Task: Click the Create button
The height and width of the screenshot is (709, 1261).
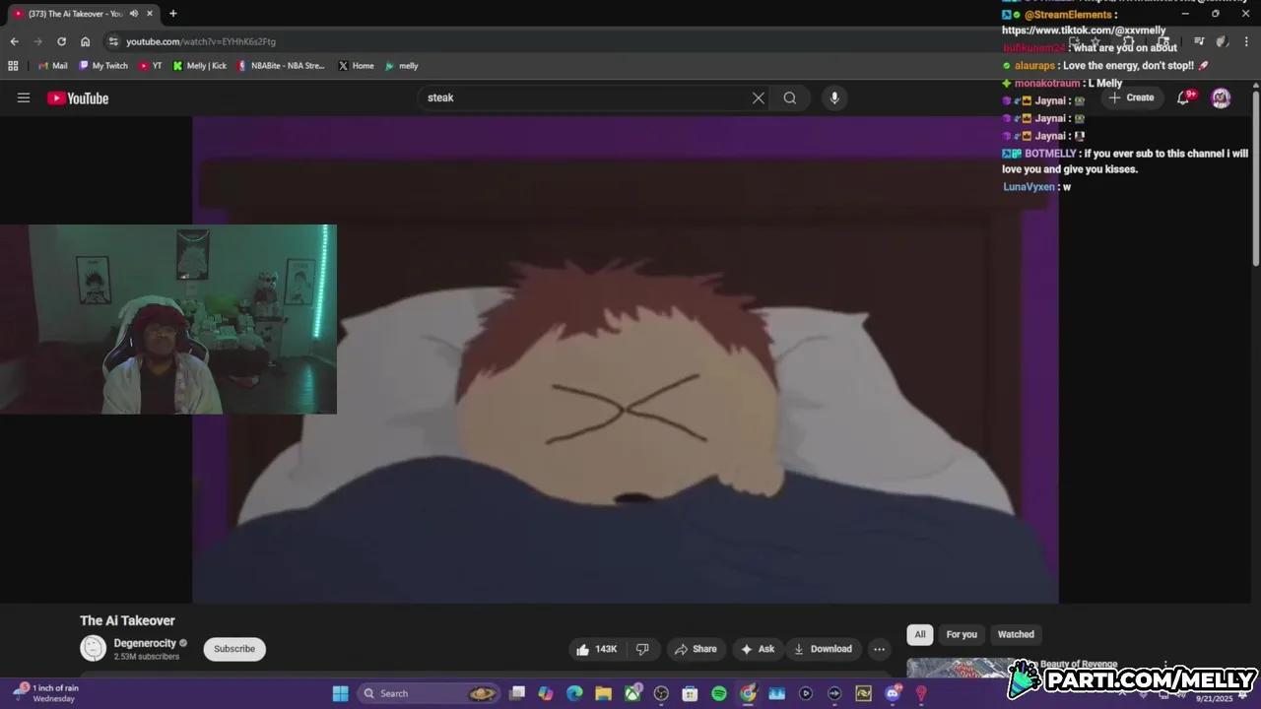Action: (x=1131, y=97)
